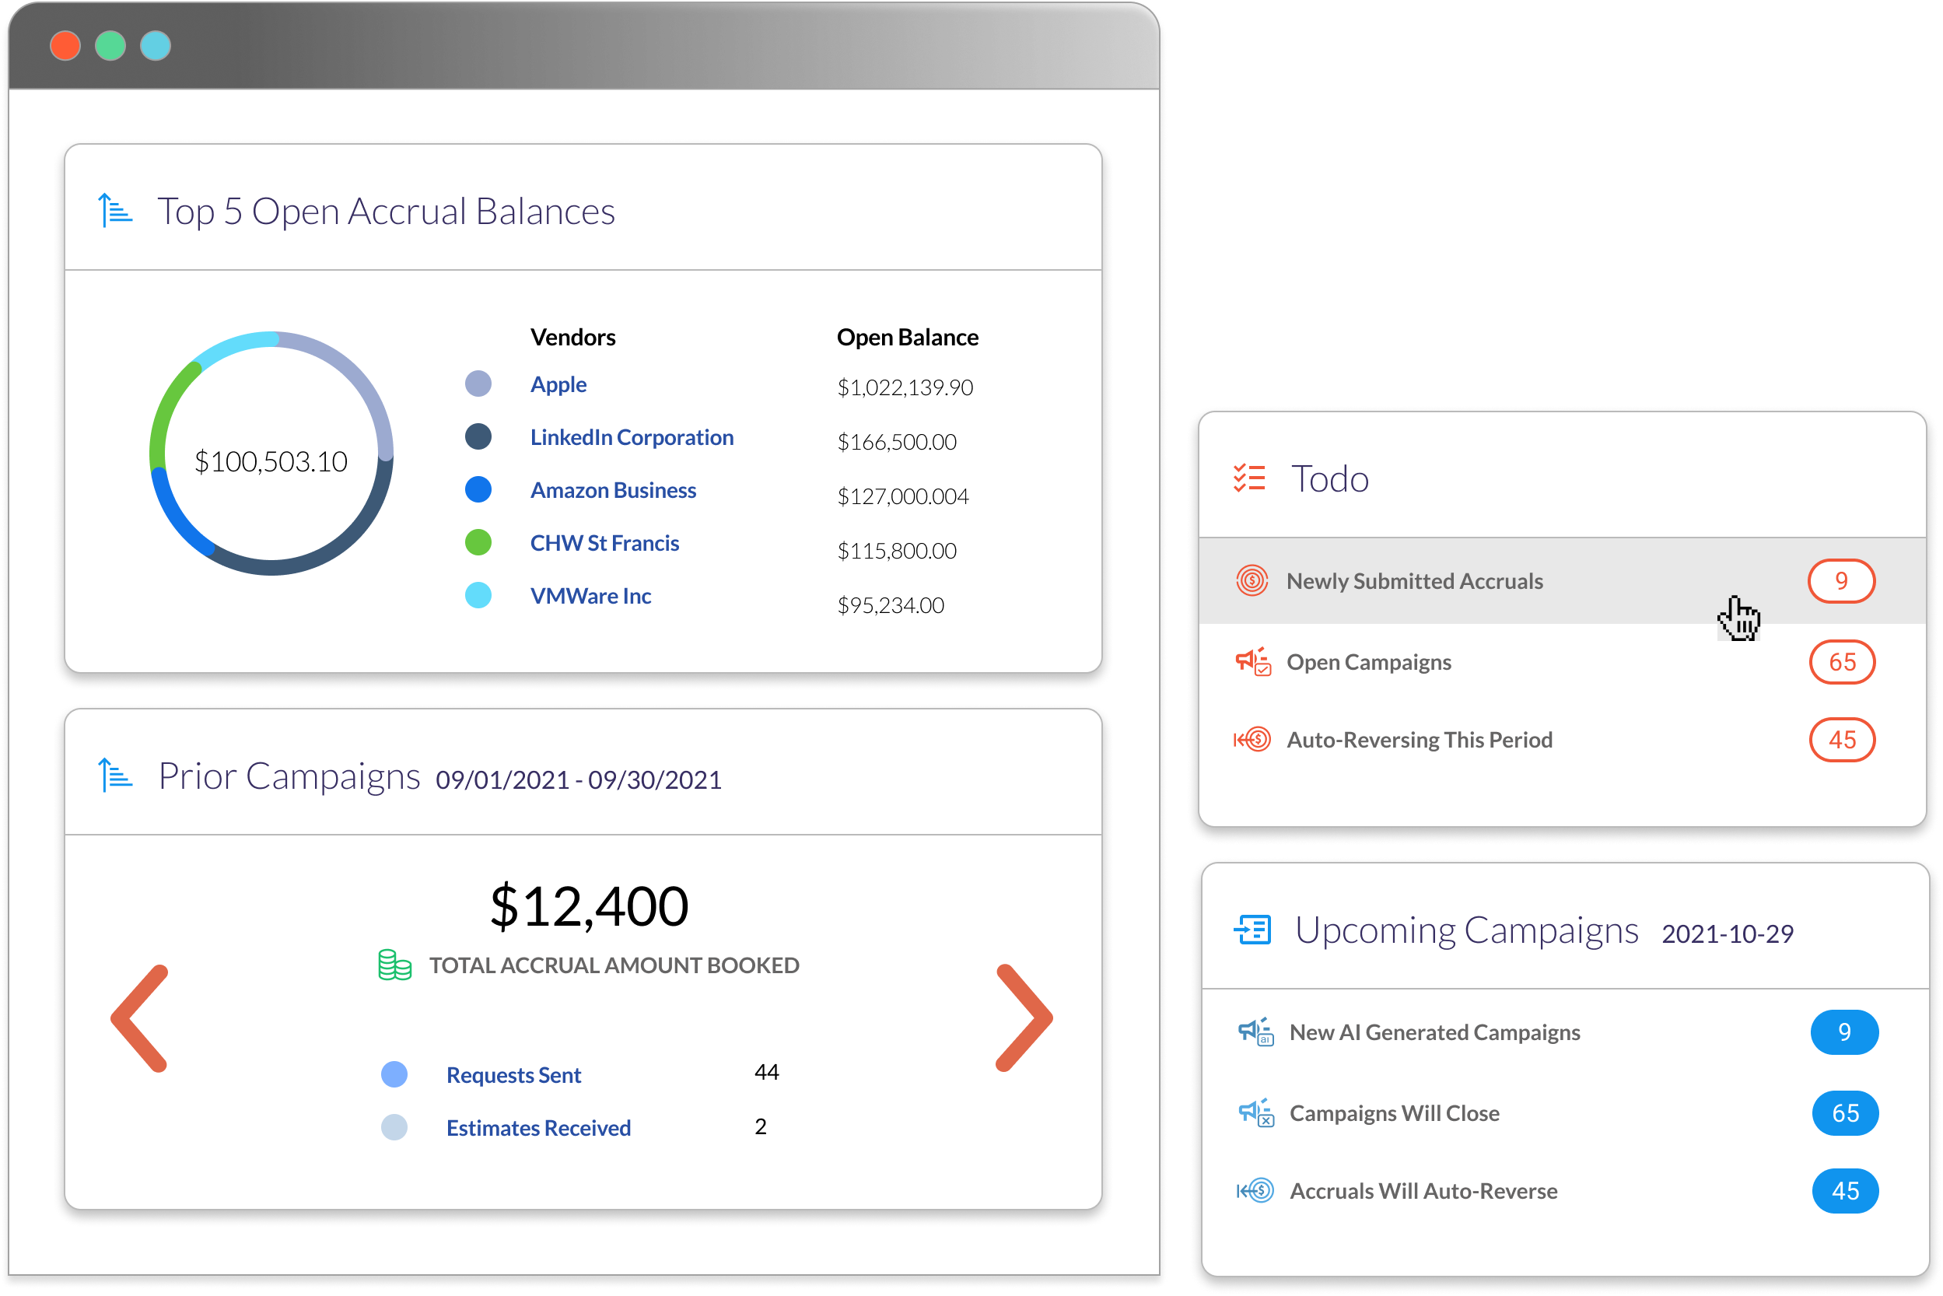
Task: Click the blue badge for Accruals Will Auto-Reverse
Action: pyautogui.click(x=1845, y=1191)
